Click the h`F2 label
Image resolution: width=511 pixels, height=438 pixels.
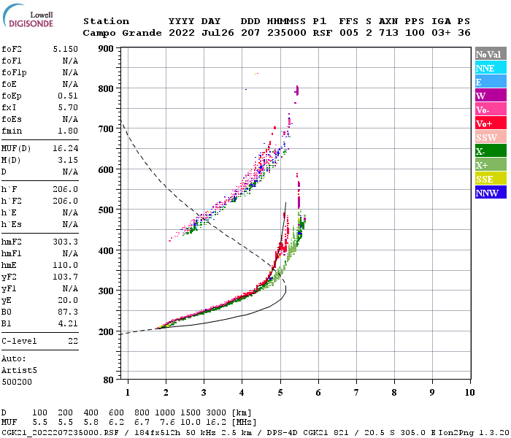click(12, 201)
